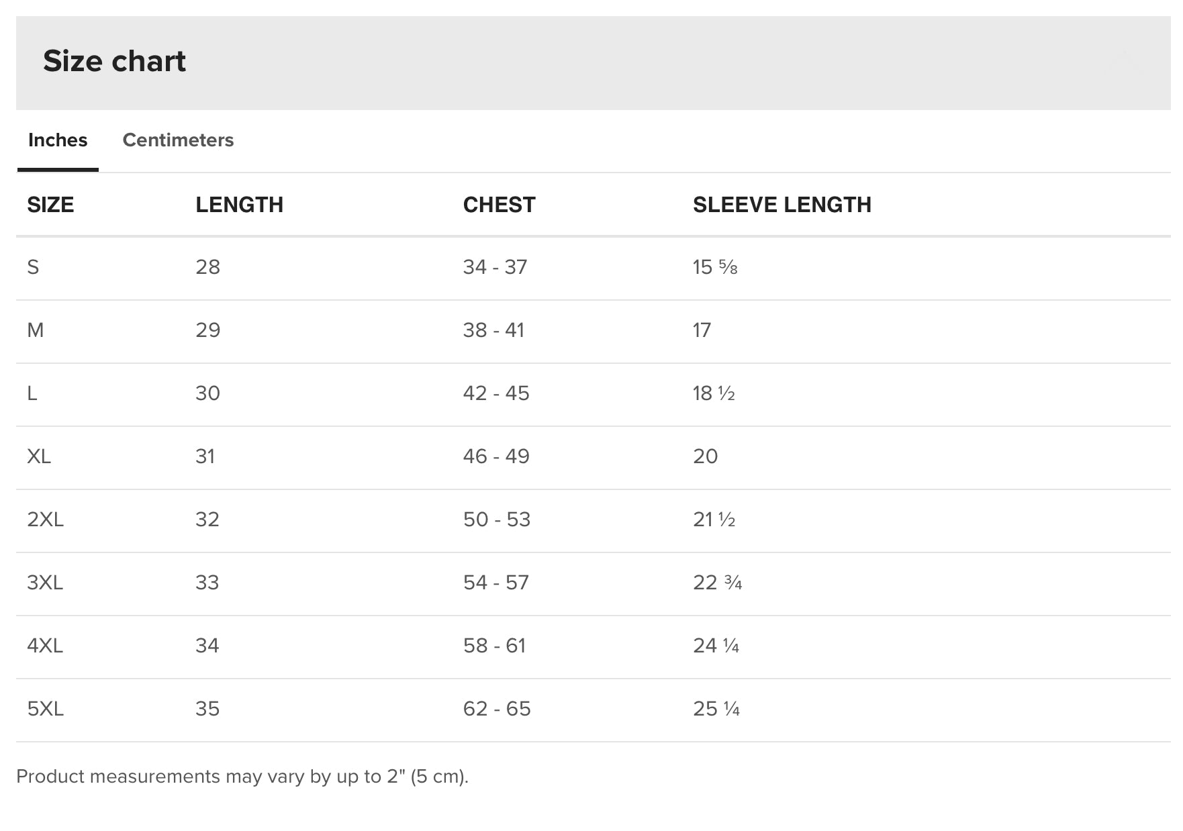
Task: Select the 2XL size row label
Action: (x=45, y=520)
